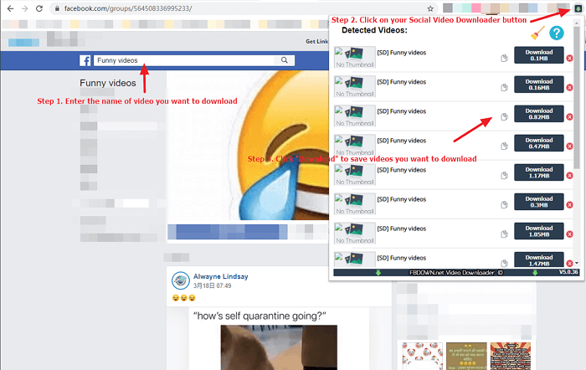Bookmark page with the star icon
Image resolution: width=586 pixels, height=370 pixels.
coord(430,8)
